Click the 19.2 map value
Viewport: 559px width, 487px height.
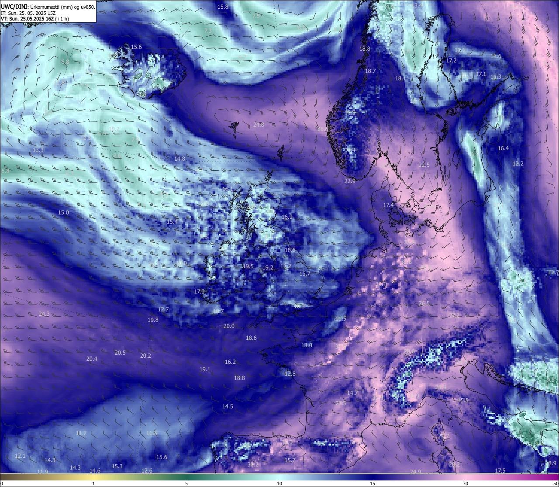click(268, 267)
